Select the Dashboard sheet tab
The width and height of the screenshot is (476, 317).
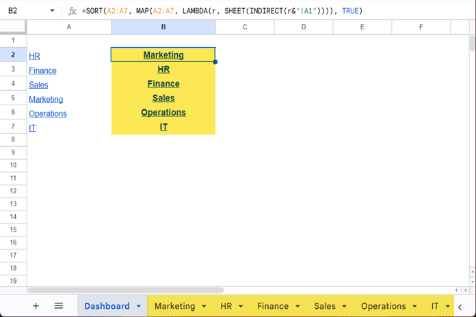tap(107, 306)
